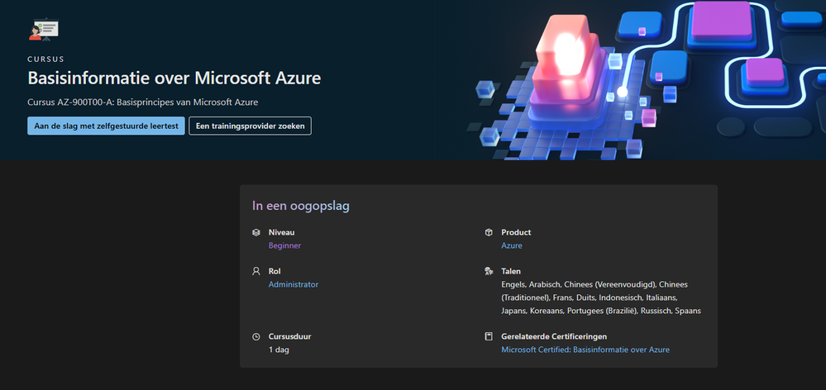Click the 'Talen' label
Viewport: 826px width, 390px height.
pos(511,272)
